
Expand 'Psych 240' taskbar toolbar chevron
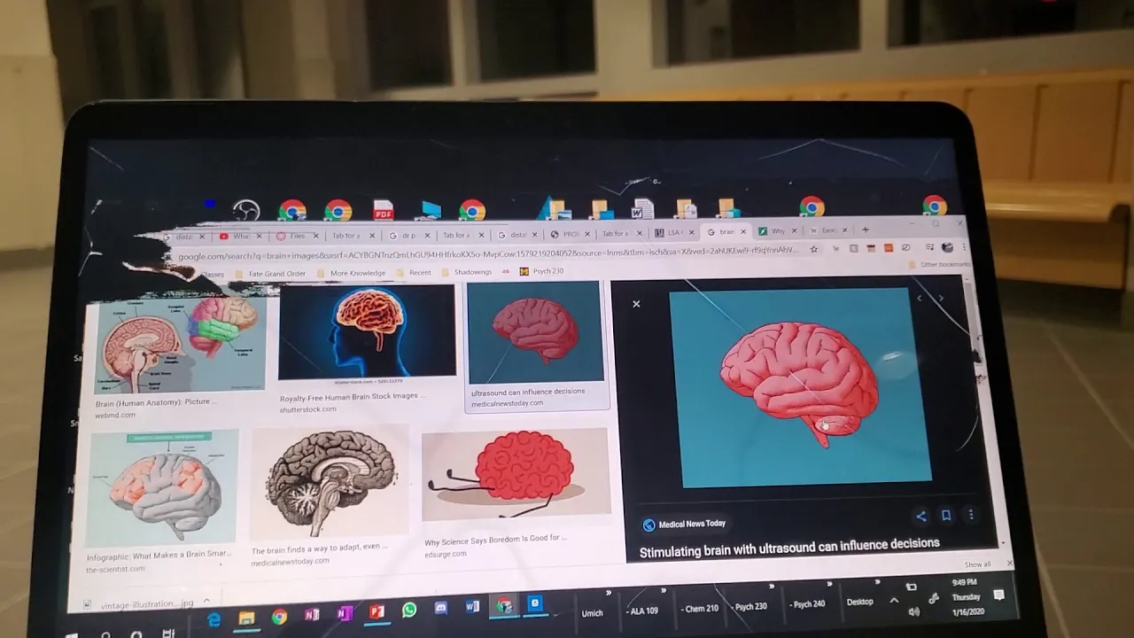[829, 584]
